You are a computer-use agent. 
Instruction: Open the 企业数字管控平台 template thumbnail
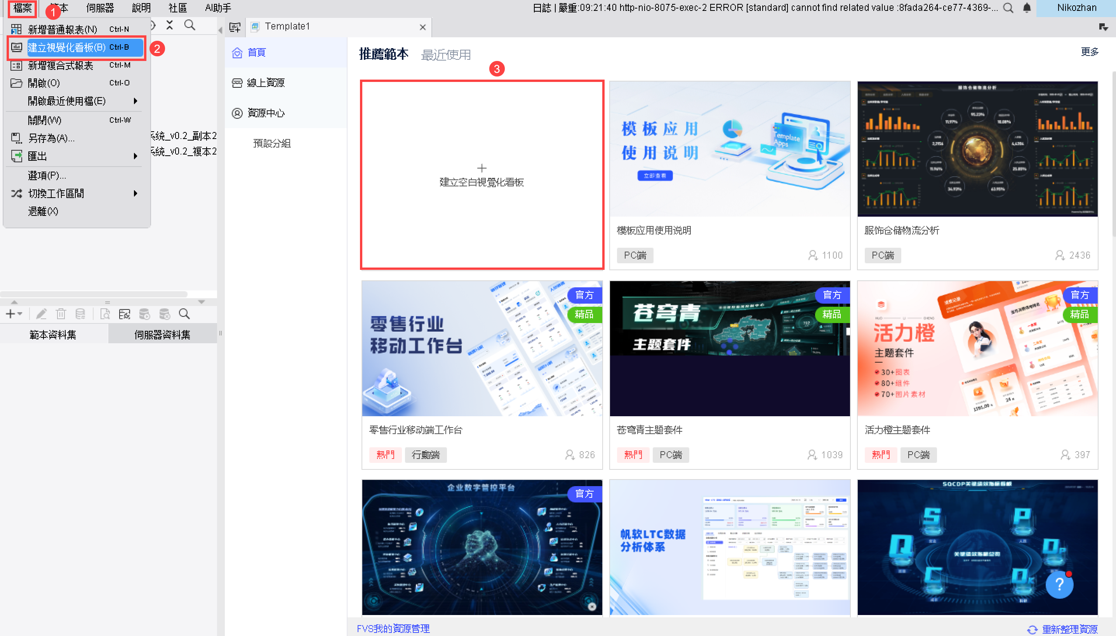coord(482,548)
